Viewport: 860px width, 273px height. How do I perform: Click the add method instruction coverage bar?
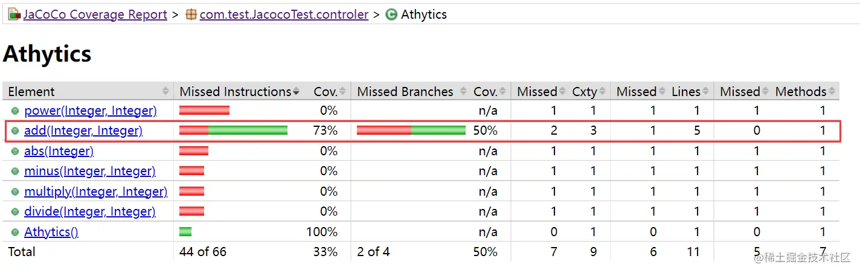pyautogui.click(x=233, y=130)
